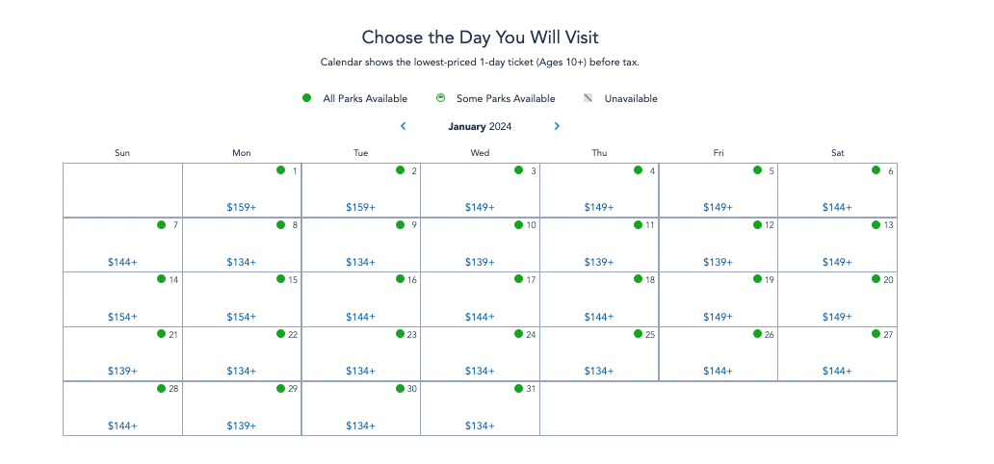This screenshot has height=464, width=994.
Task: Click green availability dot on January 13
Action: coord(876,225)
